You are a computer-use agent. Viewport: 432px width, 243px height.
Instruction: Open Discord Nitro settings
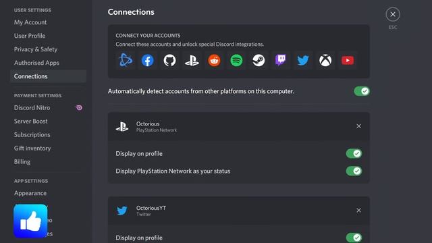pyautogui.click(x=48, y=108)
